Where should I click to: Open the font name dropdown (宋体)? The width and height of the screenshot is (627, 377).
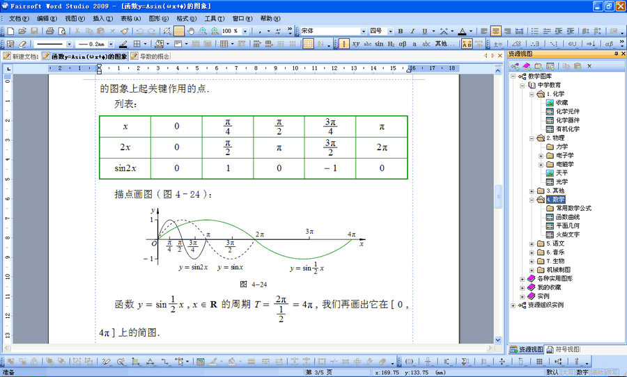click(x=364, y=31)
